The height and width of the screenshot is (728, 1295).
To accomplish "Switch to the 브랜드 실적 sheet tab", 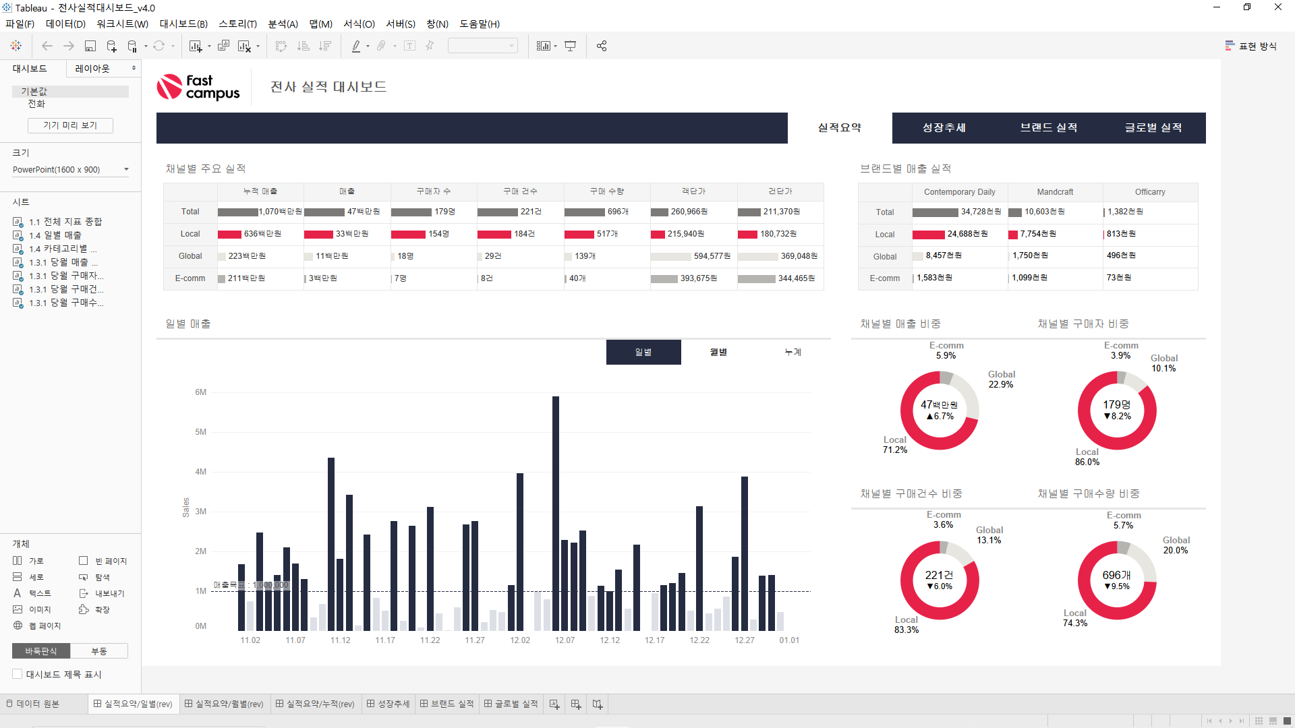I will coord(447,704).
